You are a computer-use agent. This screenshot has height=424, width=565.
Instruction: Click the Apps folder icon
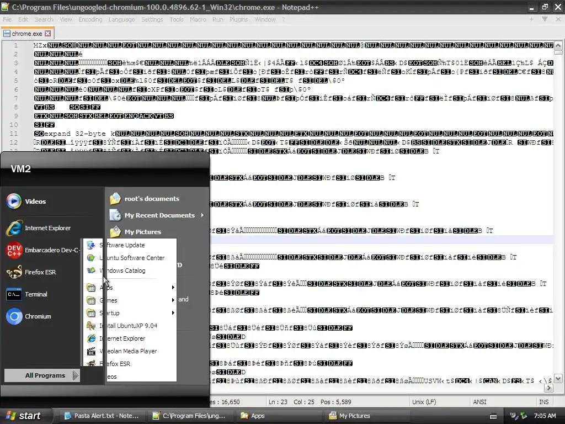[x=91, y=287]
